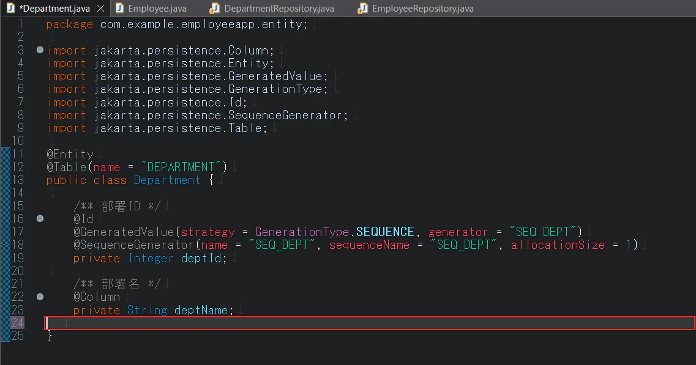Click the "SEQ DEPT" generator string on line 17

tap(542, 232)
